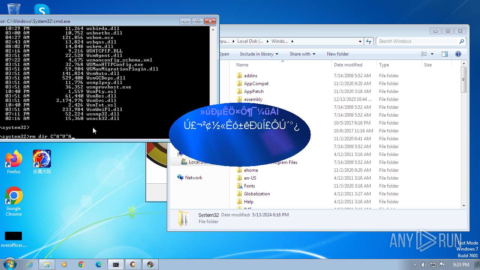
Task: Click the Explorer file list scrollbar thumb
Action: coord(464,79)
